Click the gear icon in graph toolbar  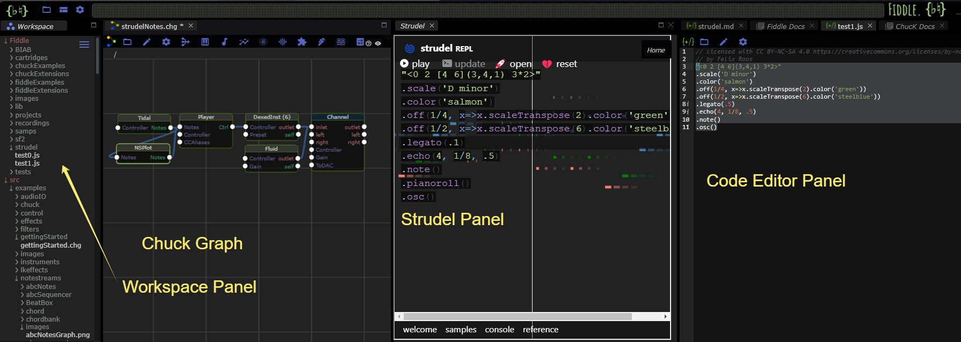pos(166,42)
